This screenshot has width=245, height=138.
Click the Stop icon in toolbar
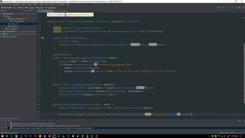(236, 8)
